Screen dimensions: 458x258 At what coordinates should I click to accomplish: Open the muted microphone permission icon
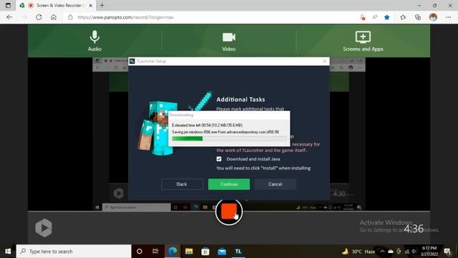[362, 17]
